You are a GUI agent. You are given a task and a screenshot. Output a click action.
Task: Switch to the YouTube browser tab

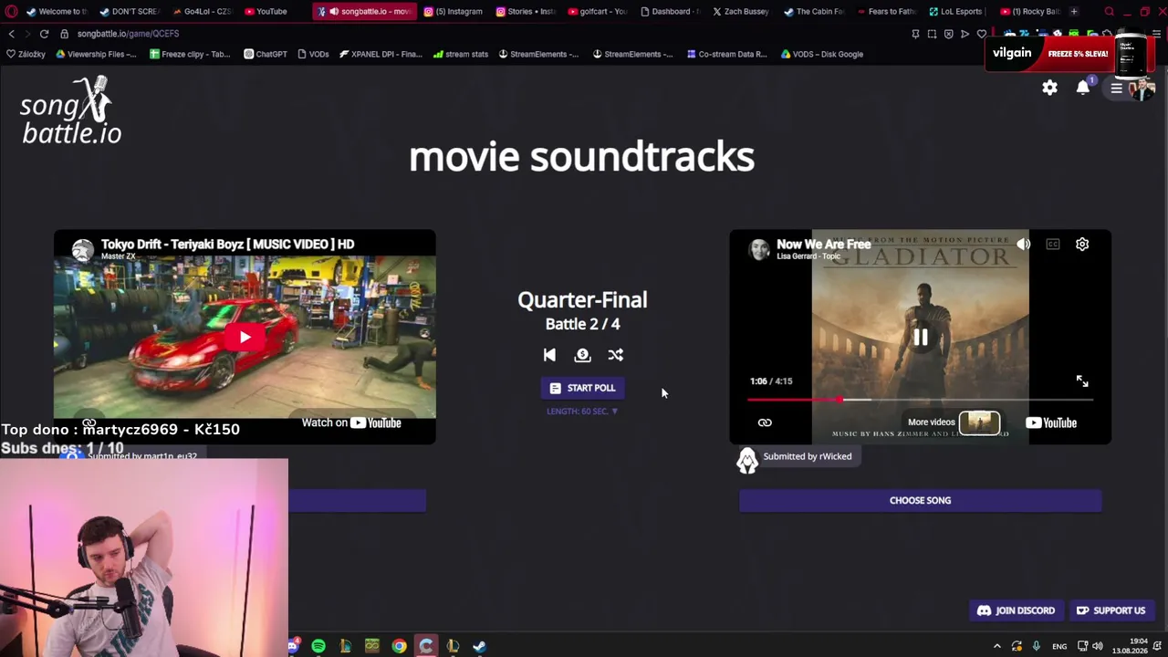pyautogui.click(x=266, y=11)
